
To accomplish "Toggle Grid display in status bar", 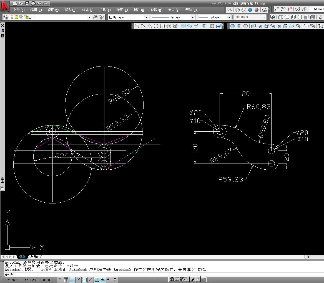I will (x=66, y=280).
